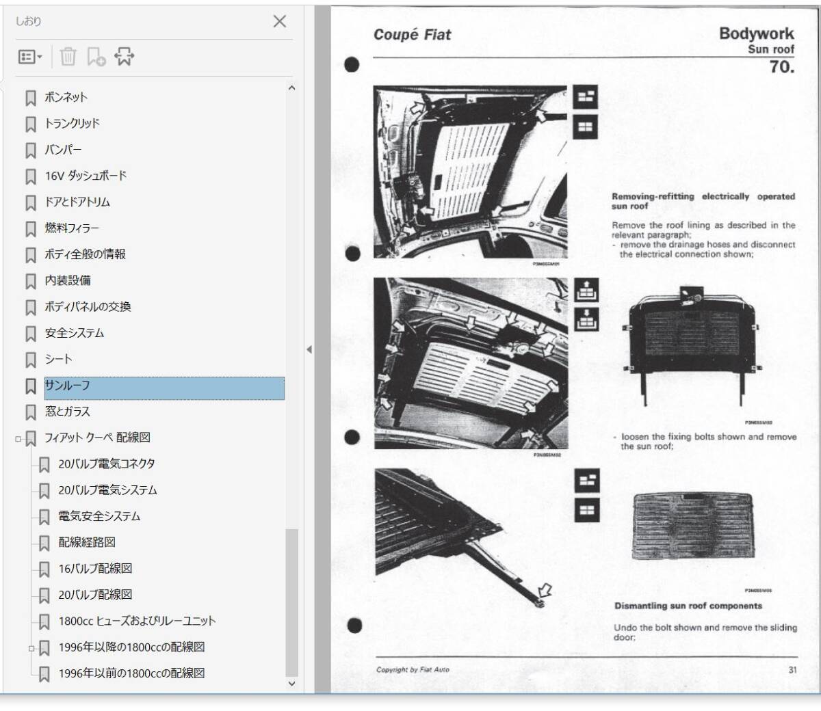
Task: Click the bookmark icon beside 16V ダッシュボード
Action: click(x=31, y=177)
